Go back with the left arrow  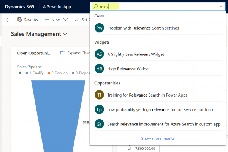click(x=8, y=20)
